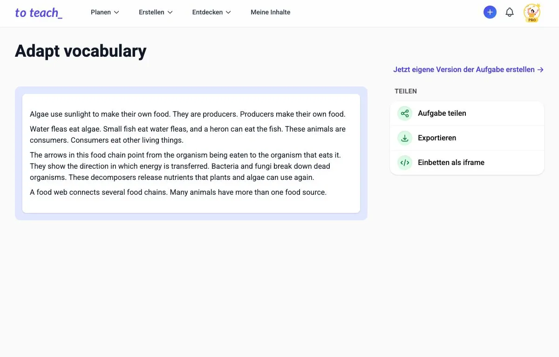The height and width of the screenshot is (357, 559).
Task: Click the TEILEN section label
Action: pyautogui.click(x=406, y=91)
